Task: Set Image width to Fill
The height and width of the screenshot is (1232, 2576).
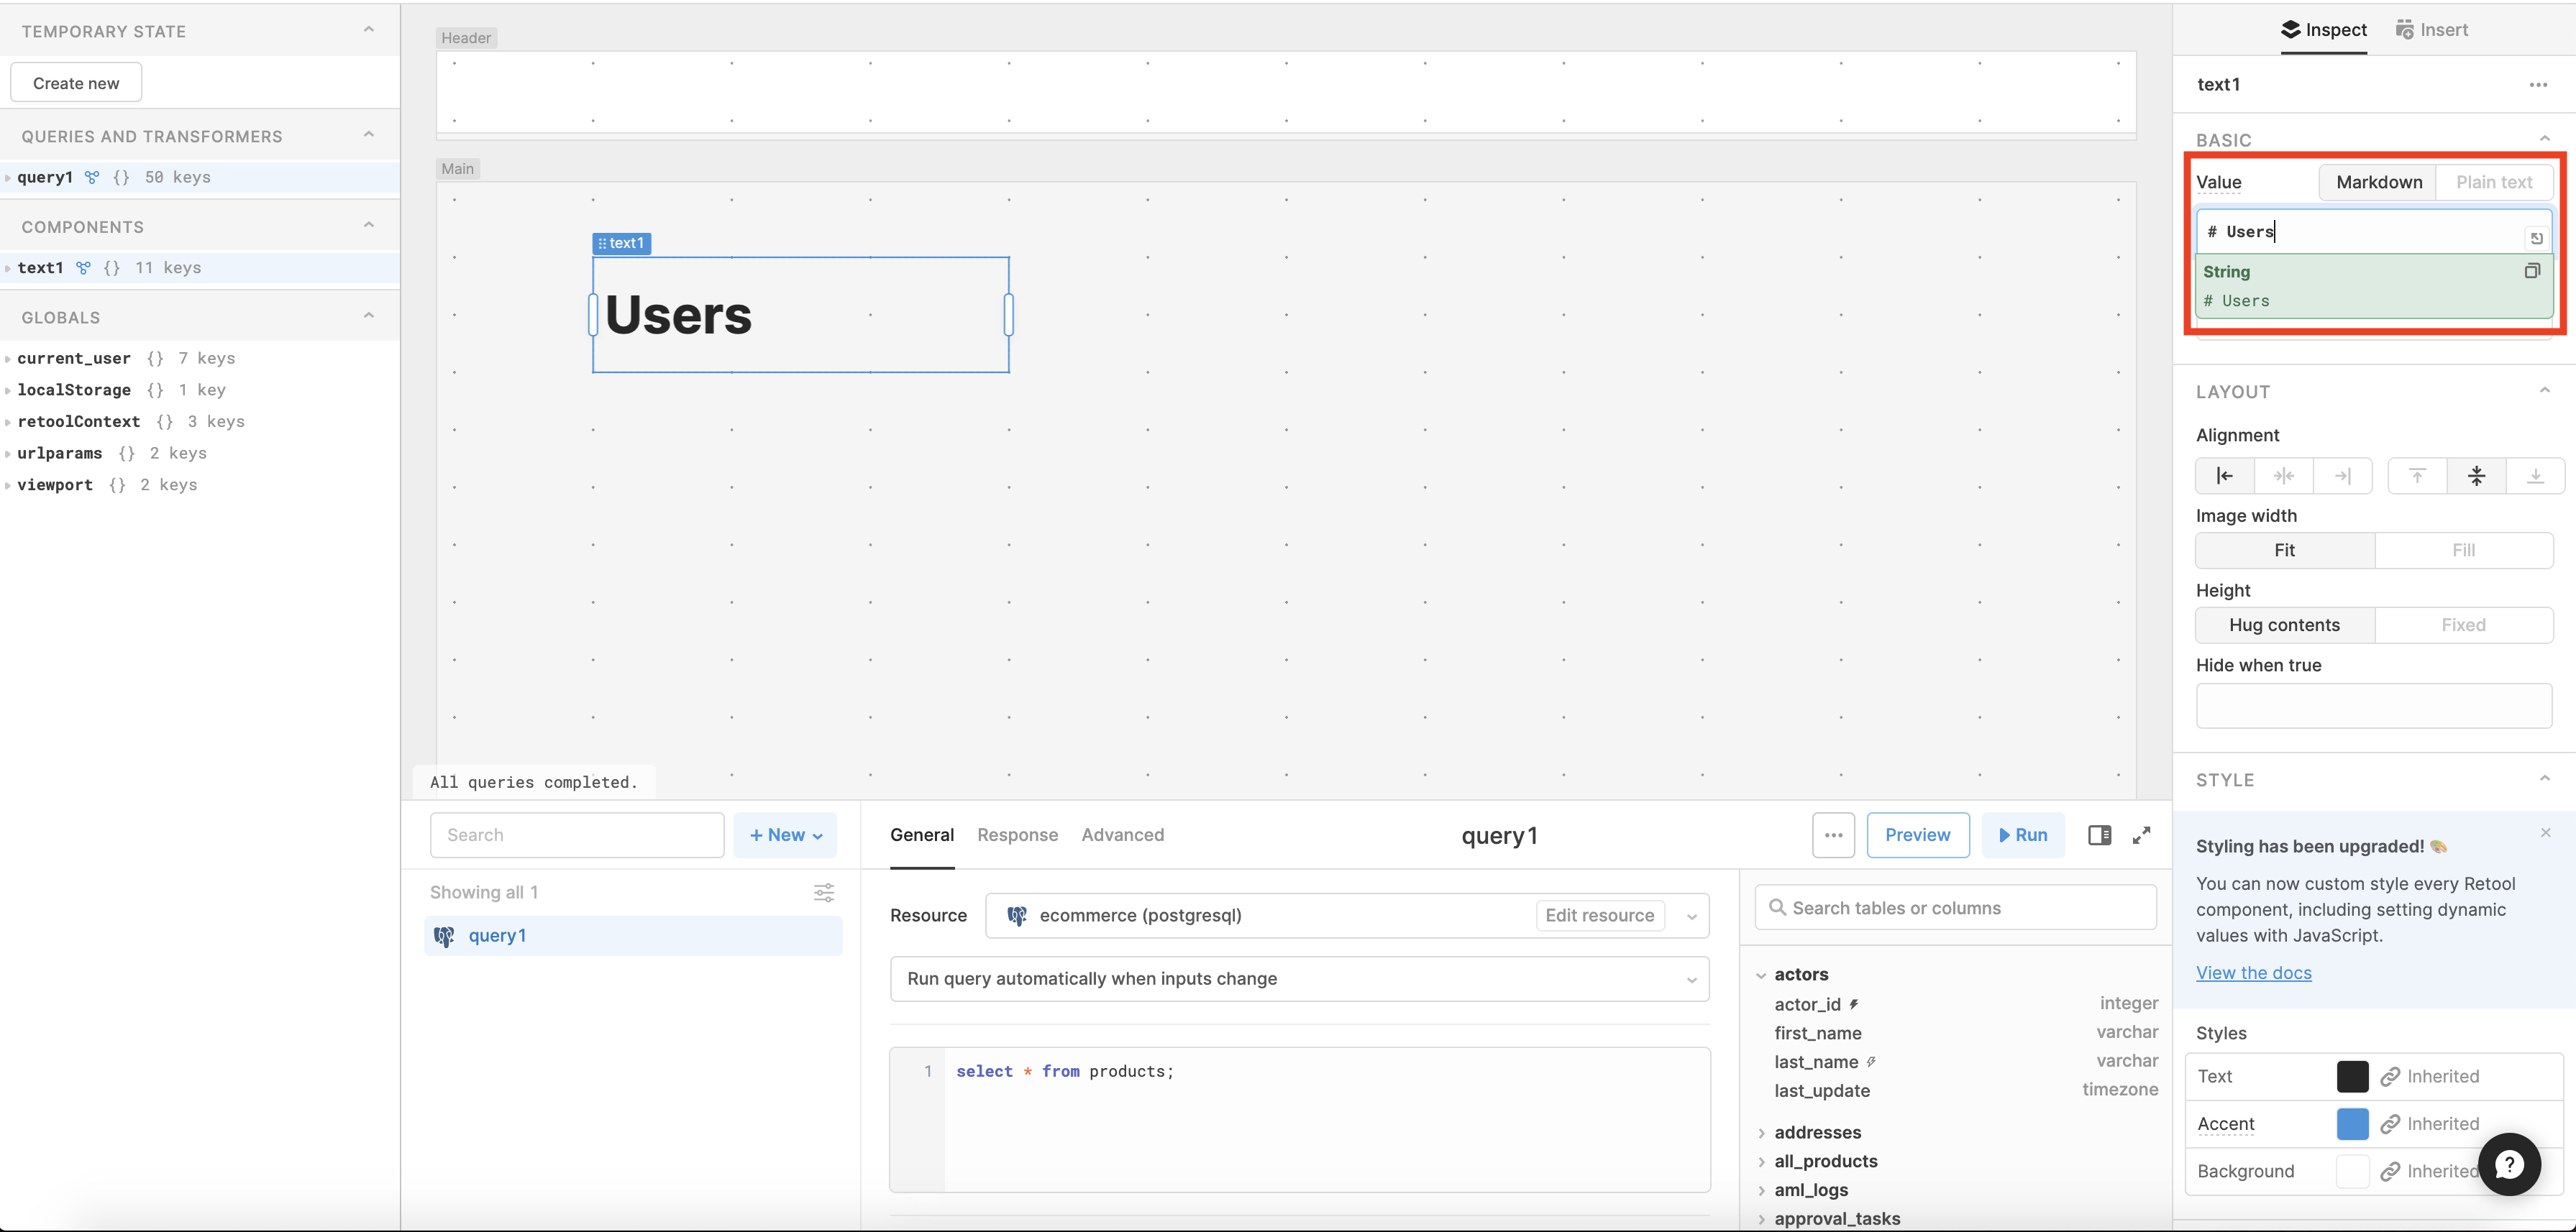Action: 2463,551
